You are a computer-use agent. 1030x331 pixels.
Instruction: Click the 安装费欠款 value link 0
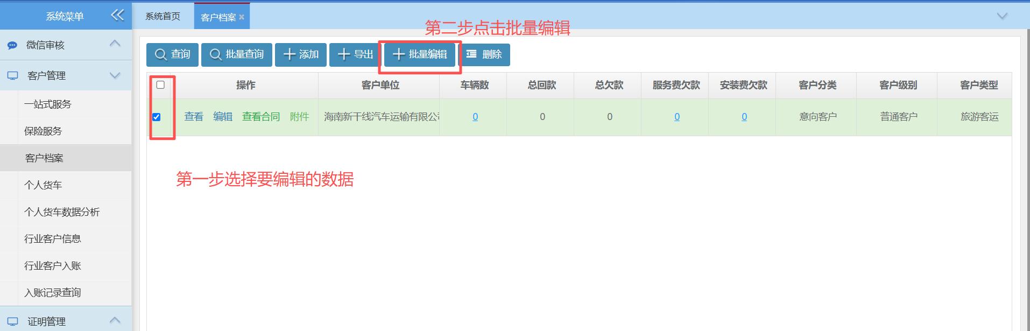point(744,117)
